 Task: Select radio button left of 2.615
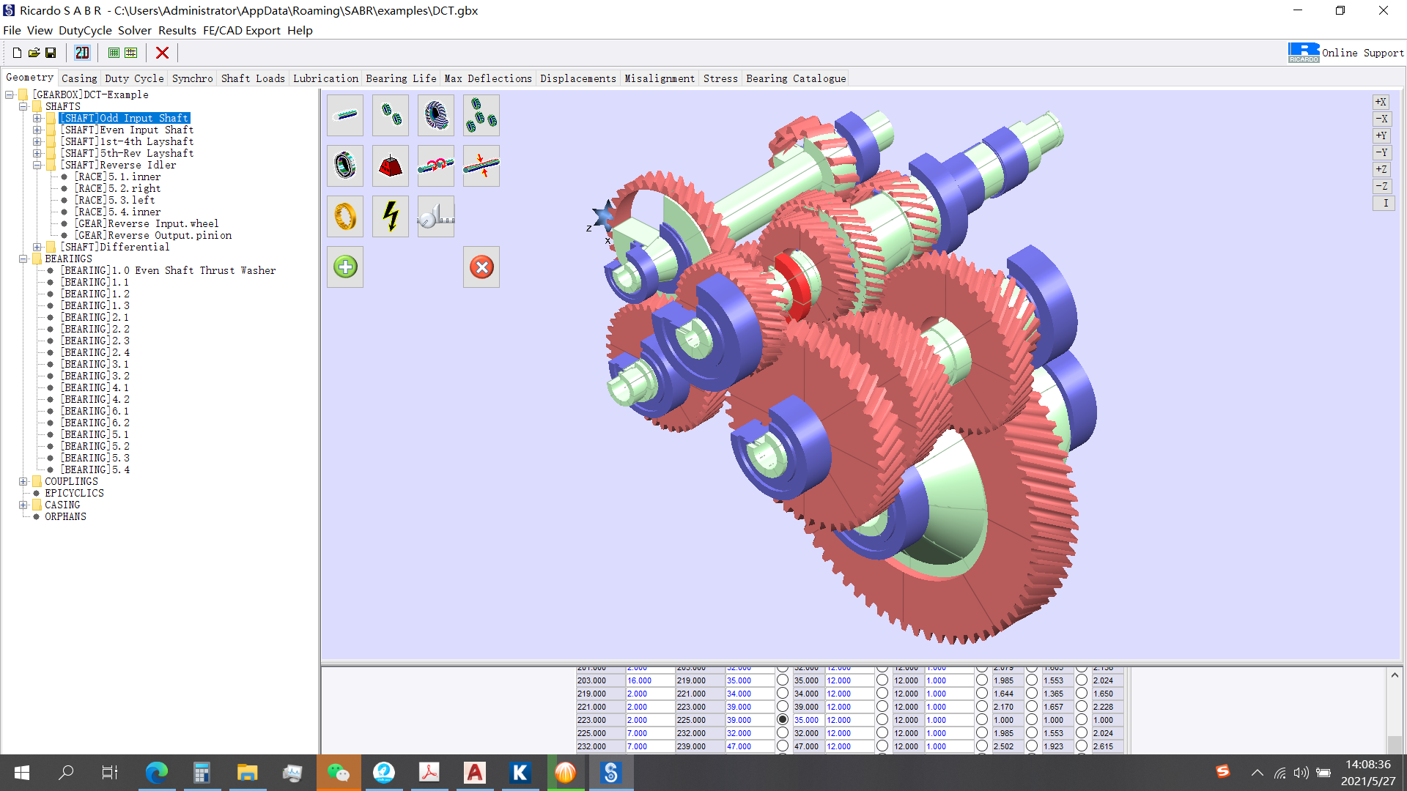[x=1082, y=746]
